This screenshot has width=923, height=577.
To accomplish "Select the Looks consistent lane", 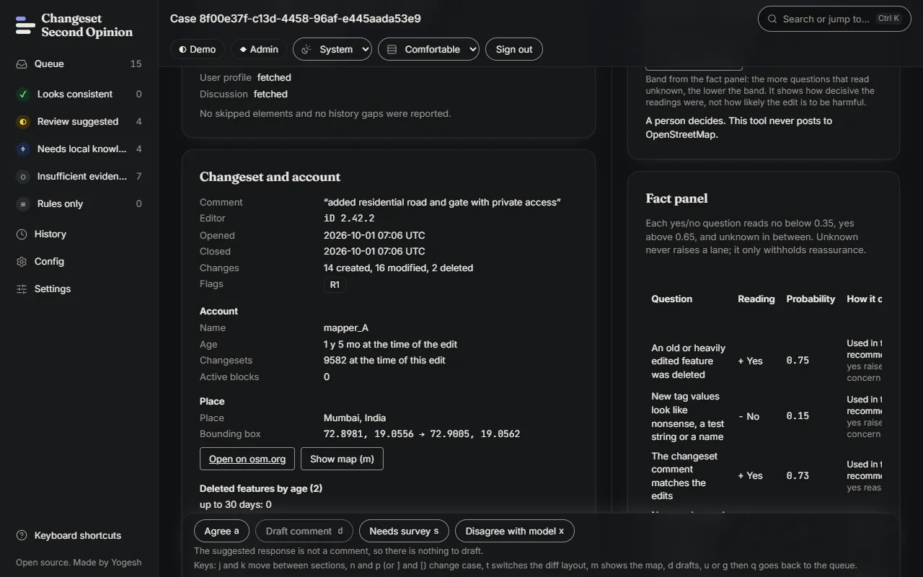I will click(79, 94).
